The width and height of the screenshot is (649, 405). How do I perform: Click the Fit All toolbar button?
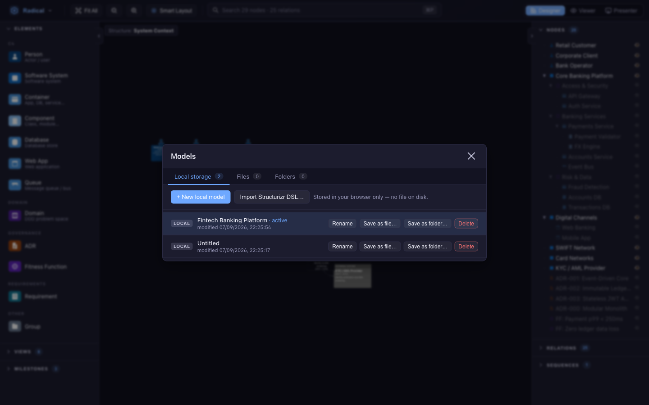click(x=86, y=10)
